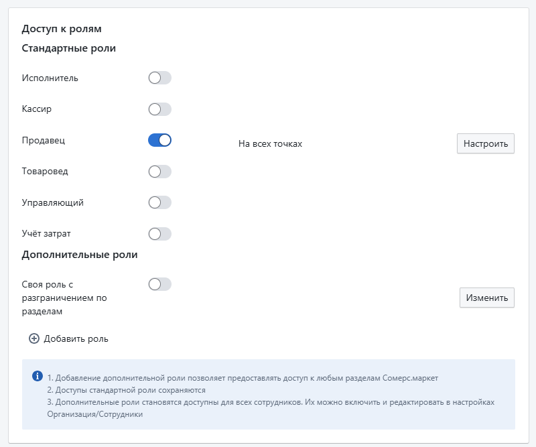This screenshot has width=536, height=447.
Task: Disable the Продавец role toggle
Action: (159, 140)
